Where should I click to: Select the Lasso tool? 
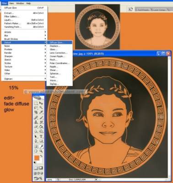pos(36,108)
